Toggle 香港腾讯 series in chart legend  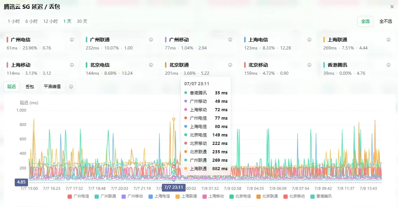click(x=321, y=196)
